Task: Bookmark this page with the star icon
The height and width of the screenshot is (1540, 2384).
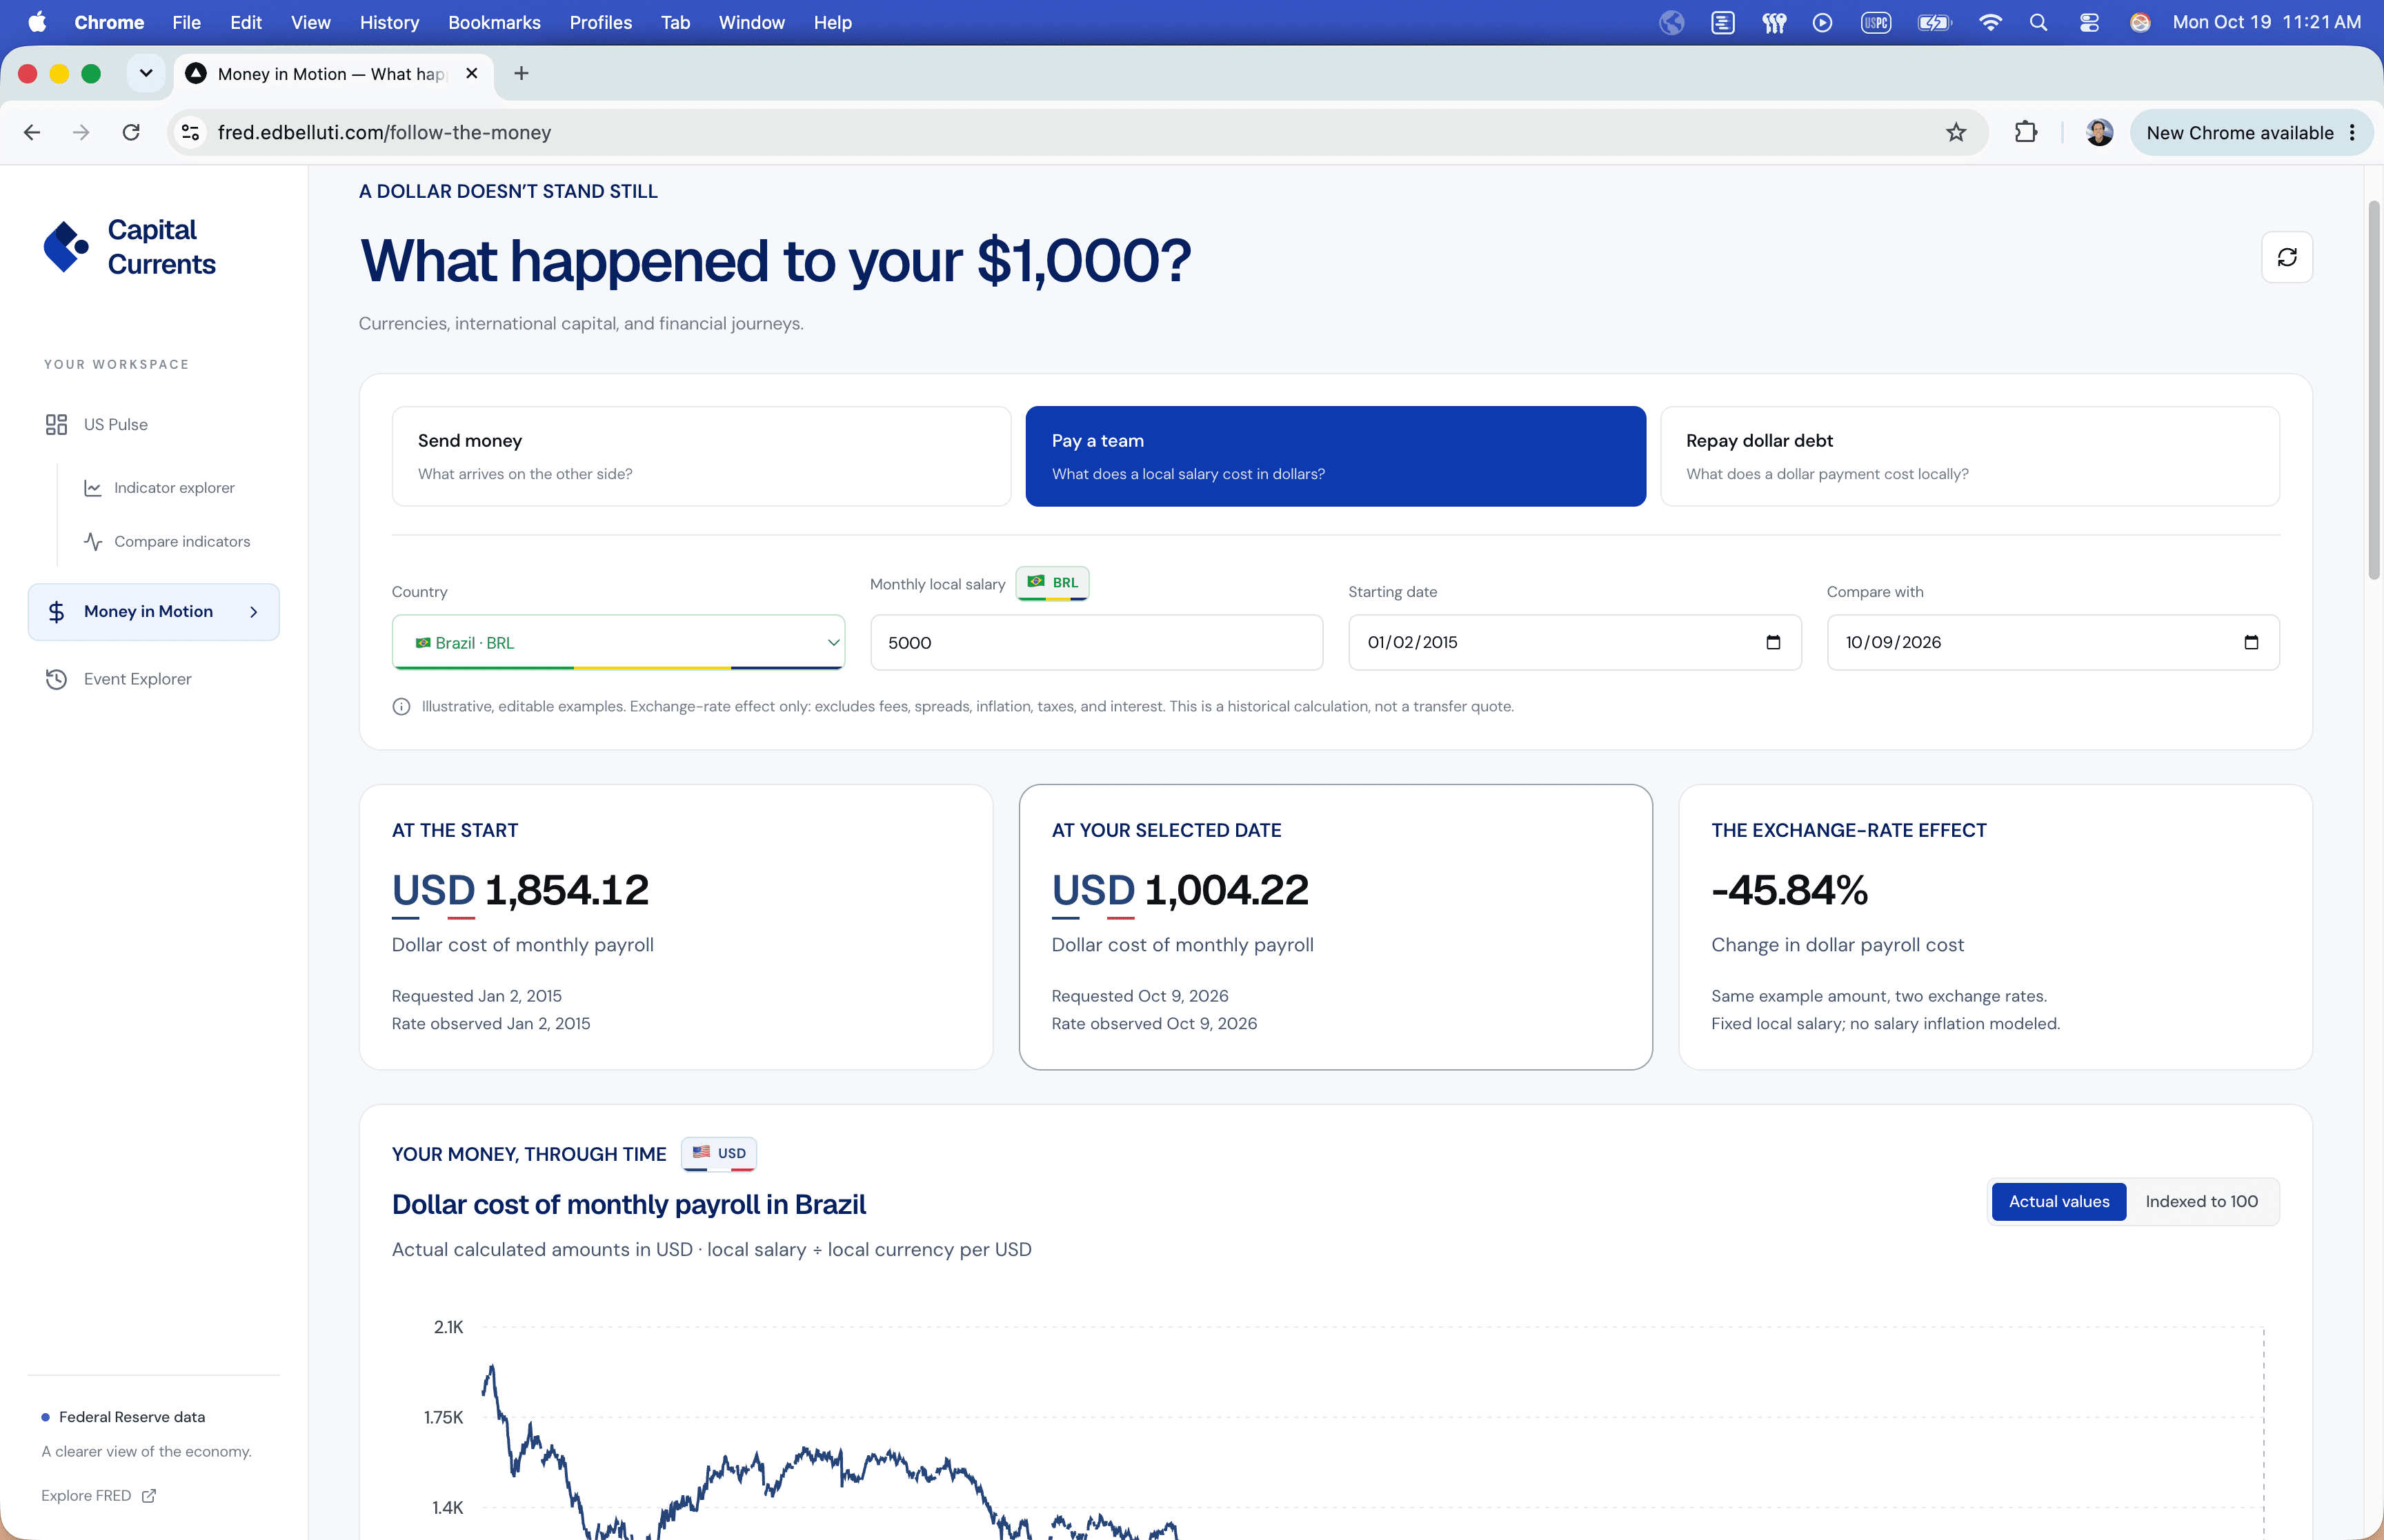Action: tap(1955, 132)
